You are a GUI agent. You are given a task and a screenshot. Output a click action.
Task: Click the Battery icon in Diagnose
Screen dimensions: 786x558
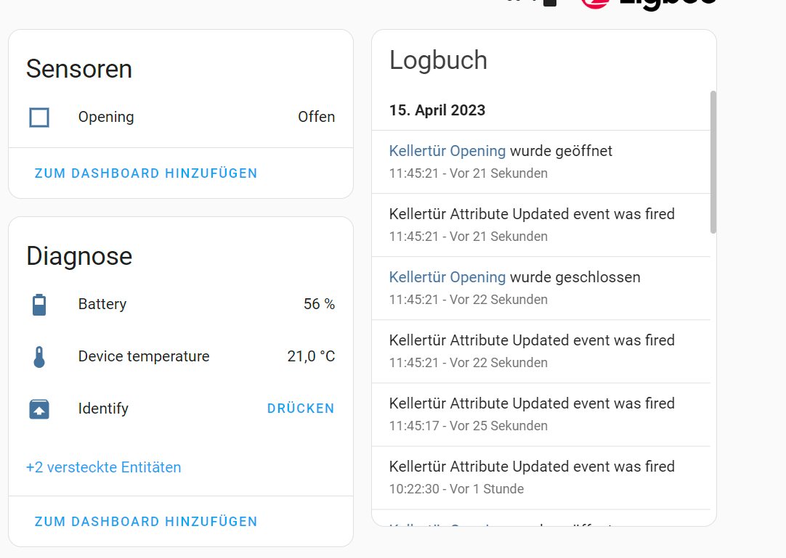[39, 305]
